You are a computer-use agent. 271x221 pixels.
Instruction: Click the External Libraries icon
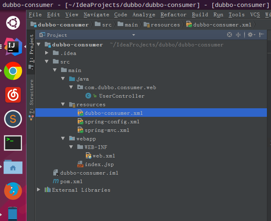click(48, 190)
